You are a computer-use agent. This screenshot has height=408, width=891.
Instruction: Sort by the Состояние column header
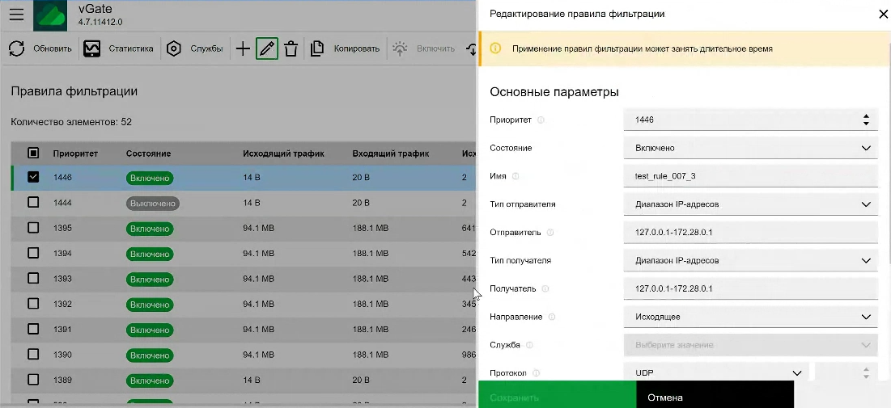148,154
